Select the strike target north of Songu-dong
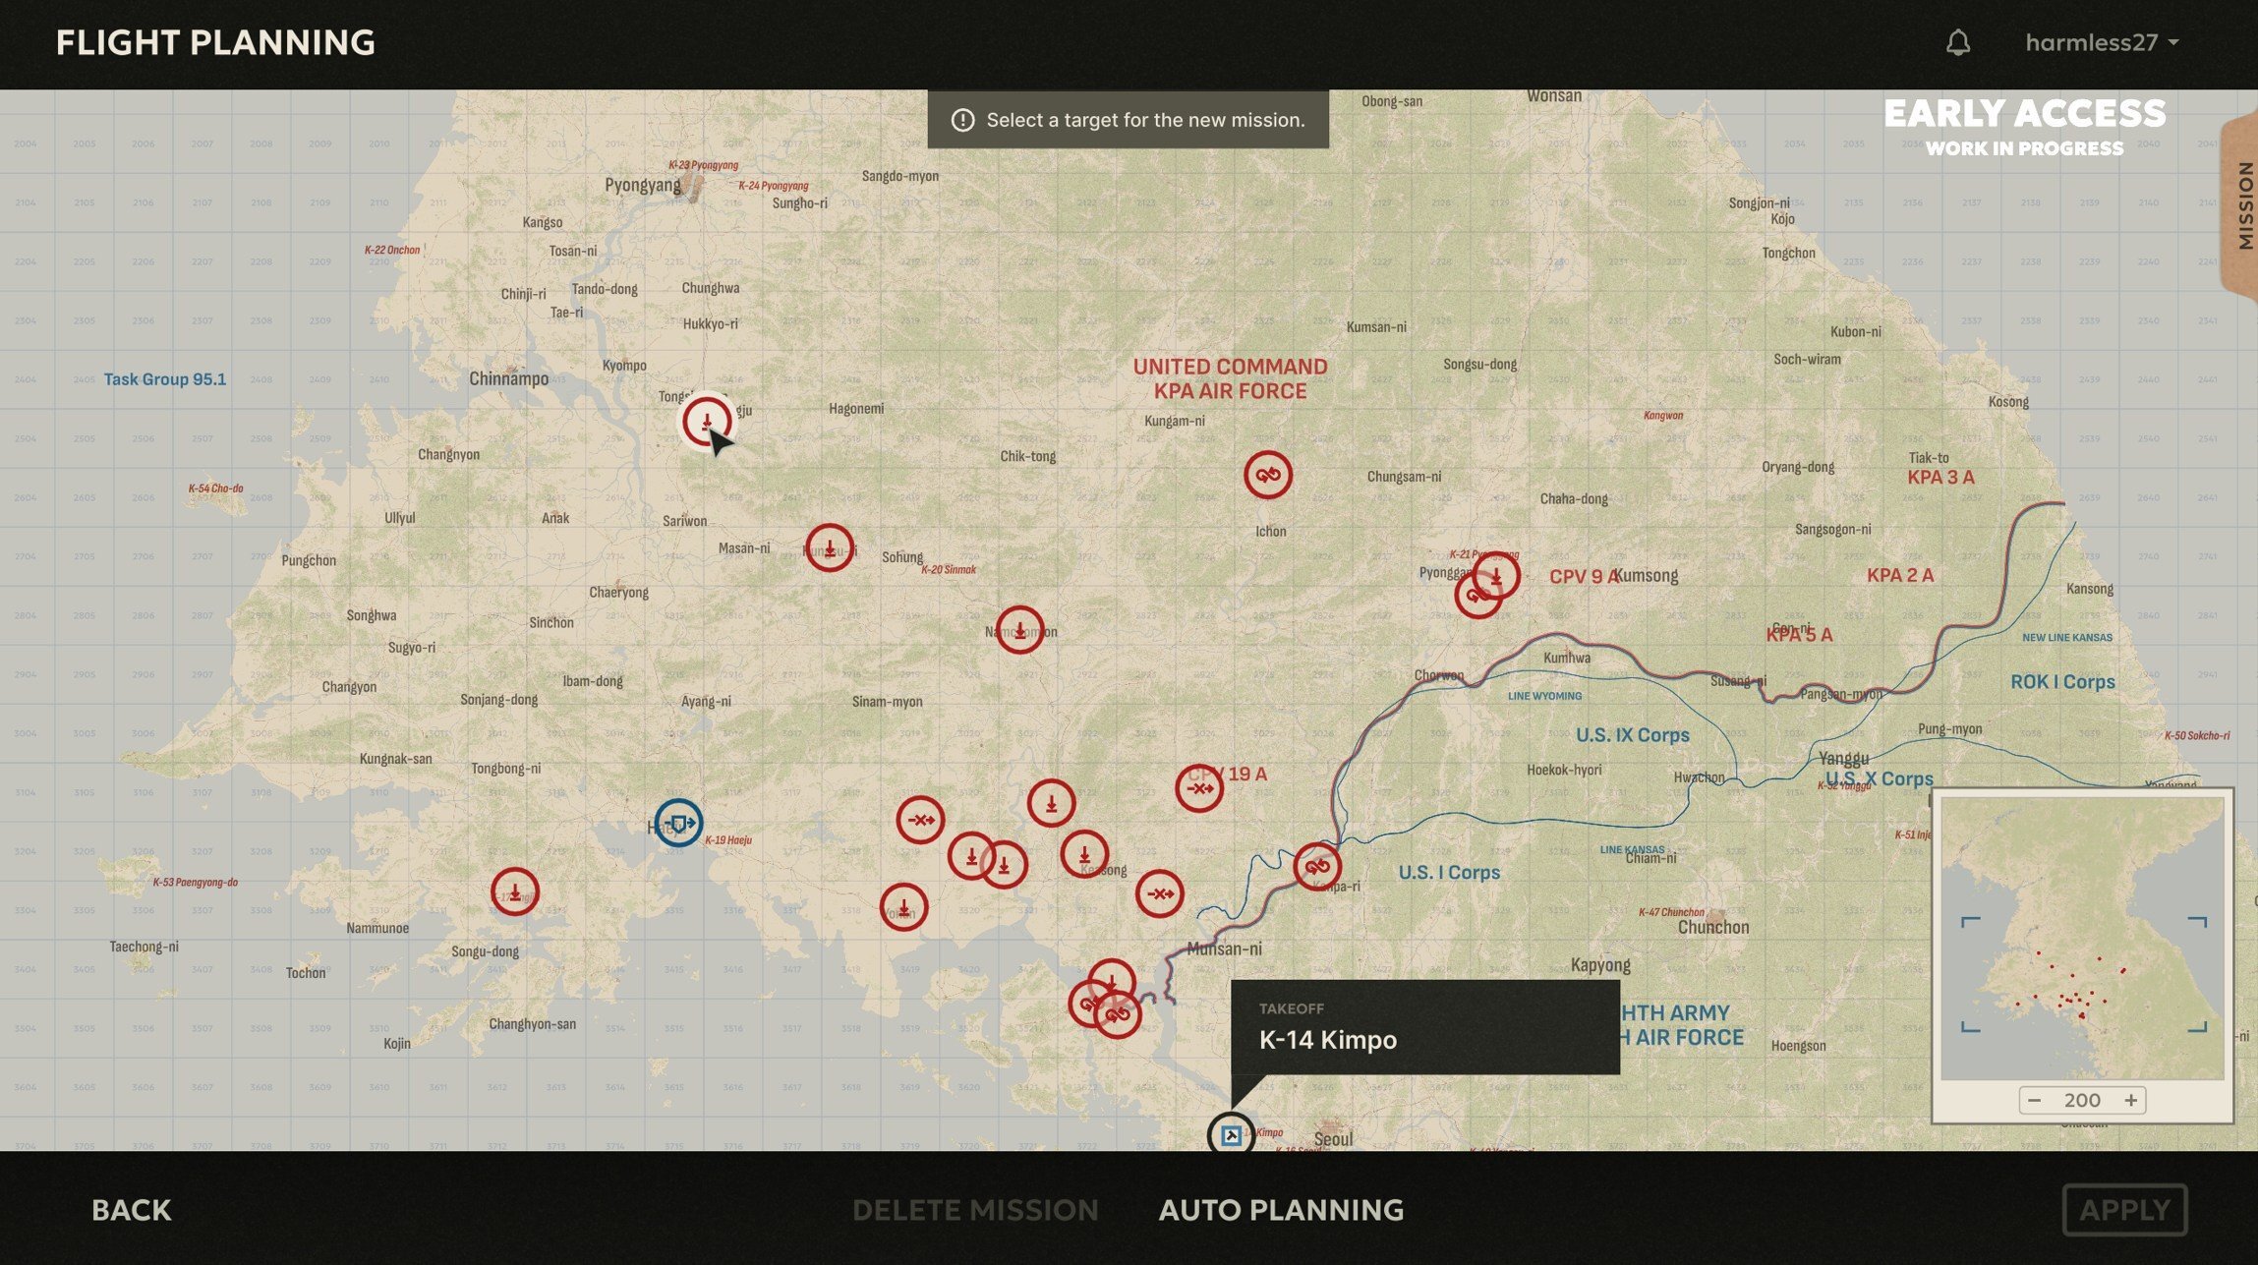The height and width of the screenshot is (1265, 2258). [x=515, y=892]
